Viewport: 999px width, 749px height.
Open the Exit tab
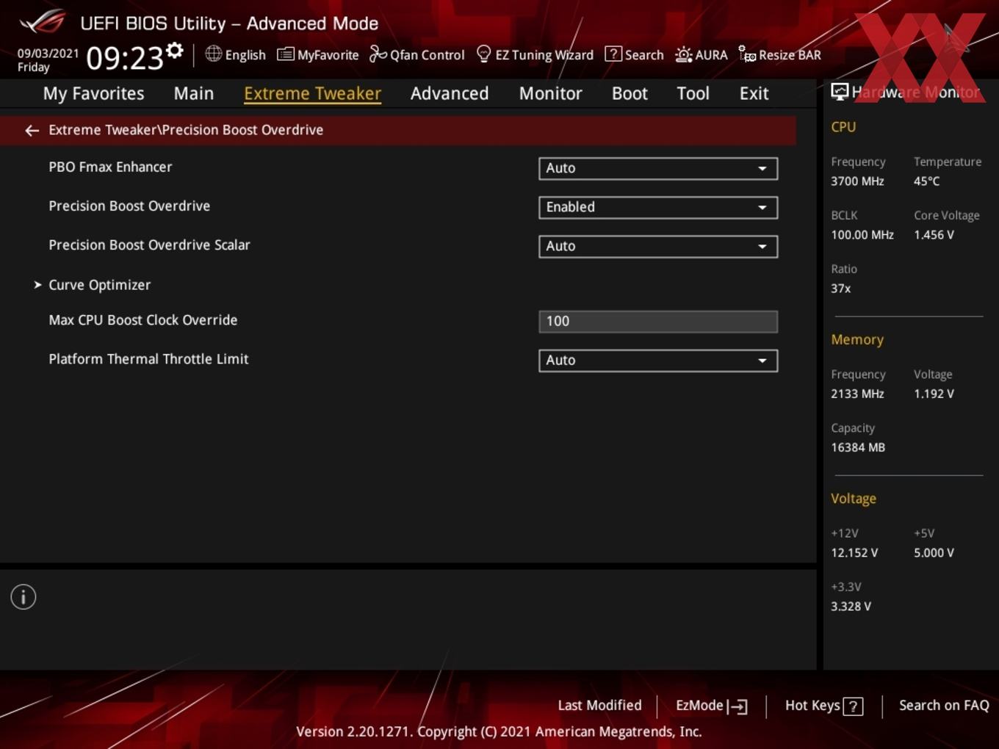coord(754,93)
